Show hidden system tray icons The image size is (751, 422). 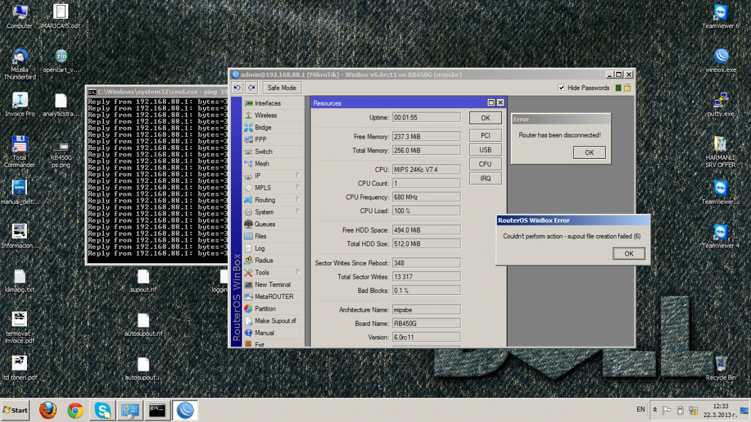click(655, 410)
